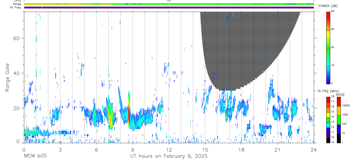This screenshot has height=162, width=353.
Task: Click the '1000' noise scale label
Action: click(x=345, y=115)
